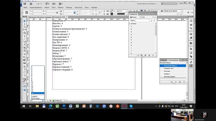
Task: Click the search field in application bar
Action: (169, 4)
